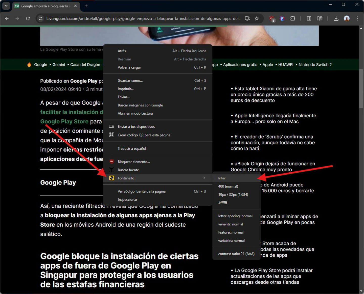Open the Downloads icon in toolbar
The image size is (364, 294).
pos(336,18)
